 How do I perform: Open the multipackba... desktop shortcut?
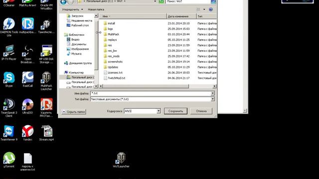(x=28, y=25)
